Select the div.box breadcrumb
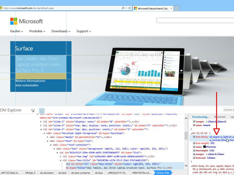Viewport: 234px width, 175px height. click(99, 173)
